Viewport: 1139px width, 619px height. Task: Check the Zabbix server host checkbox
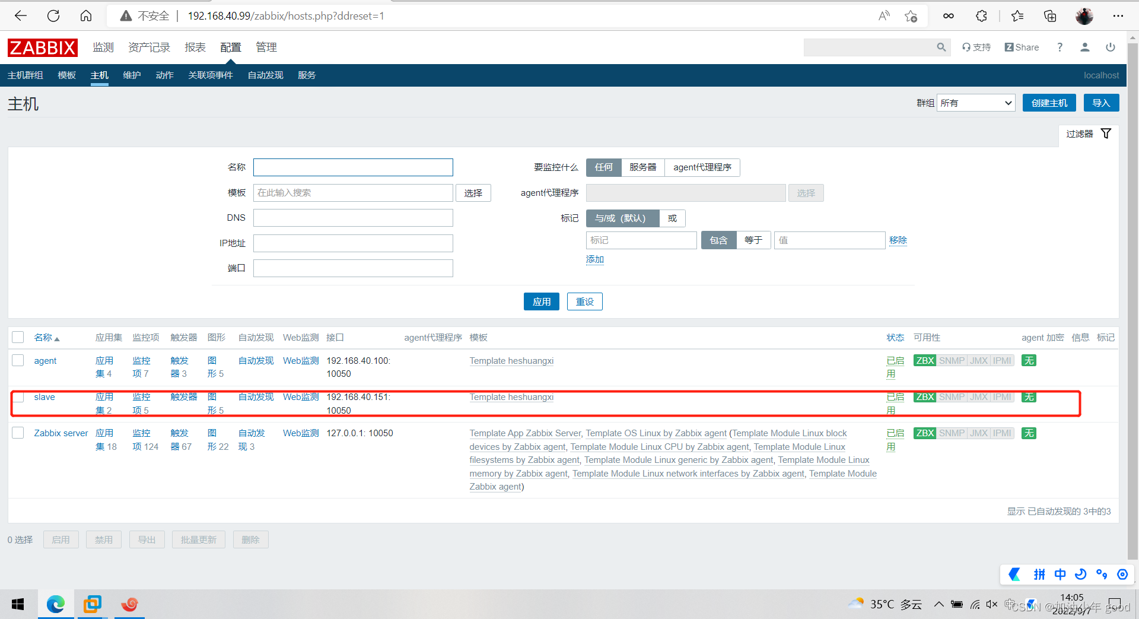click(18, 433)
